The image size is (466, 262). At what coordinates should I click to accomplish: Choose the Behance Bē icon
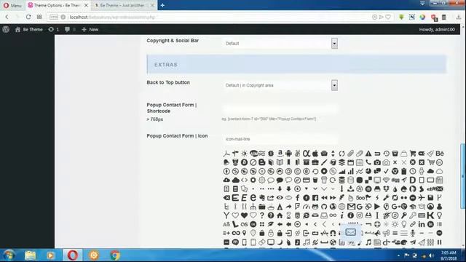pos(440,154)
